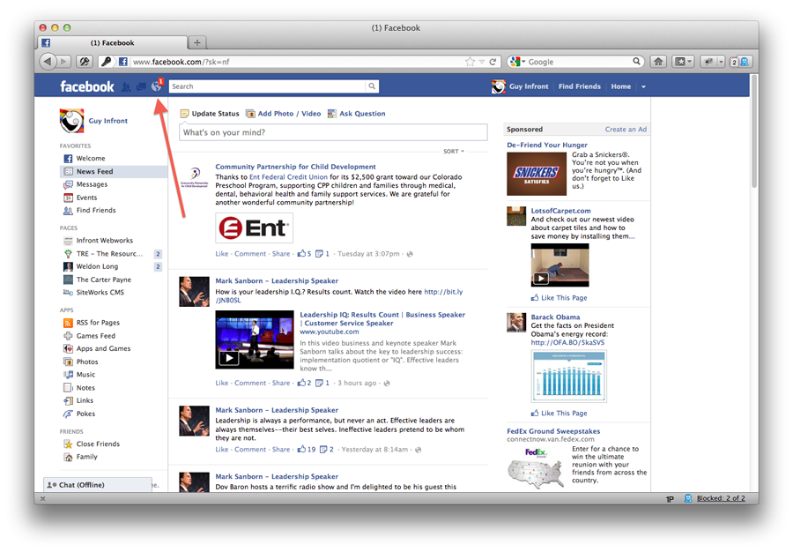Open the FedEx Ground Sweepstakes link
The image size is (793, 552).
[553, 431]
